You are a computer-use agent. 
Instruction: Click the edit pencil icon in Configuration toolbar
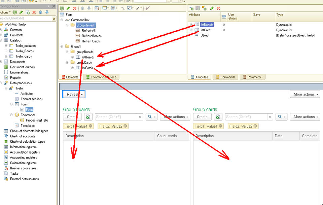tap(21, 12)
